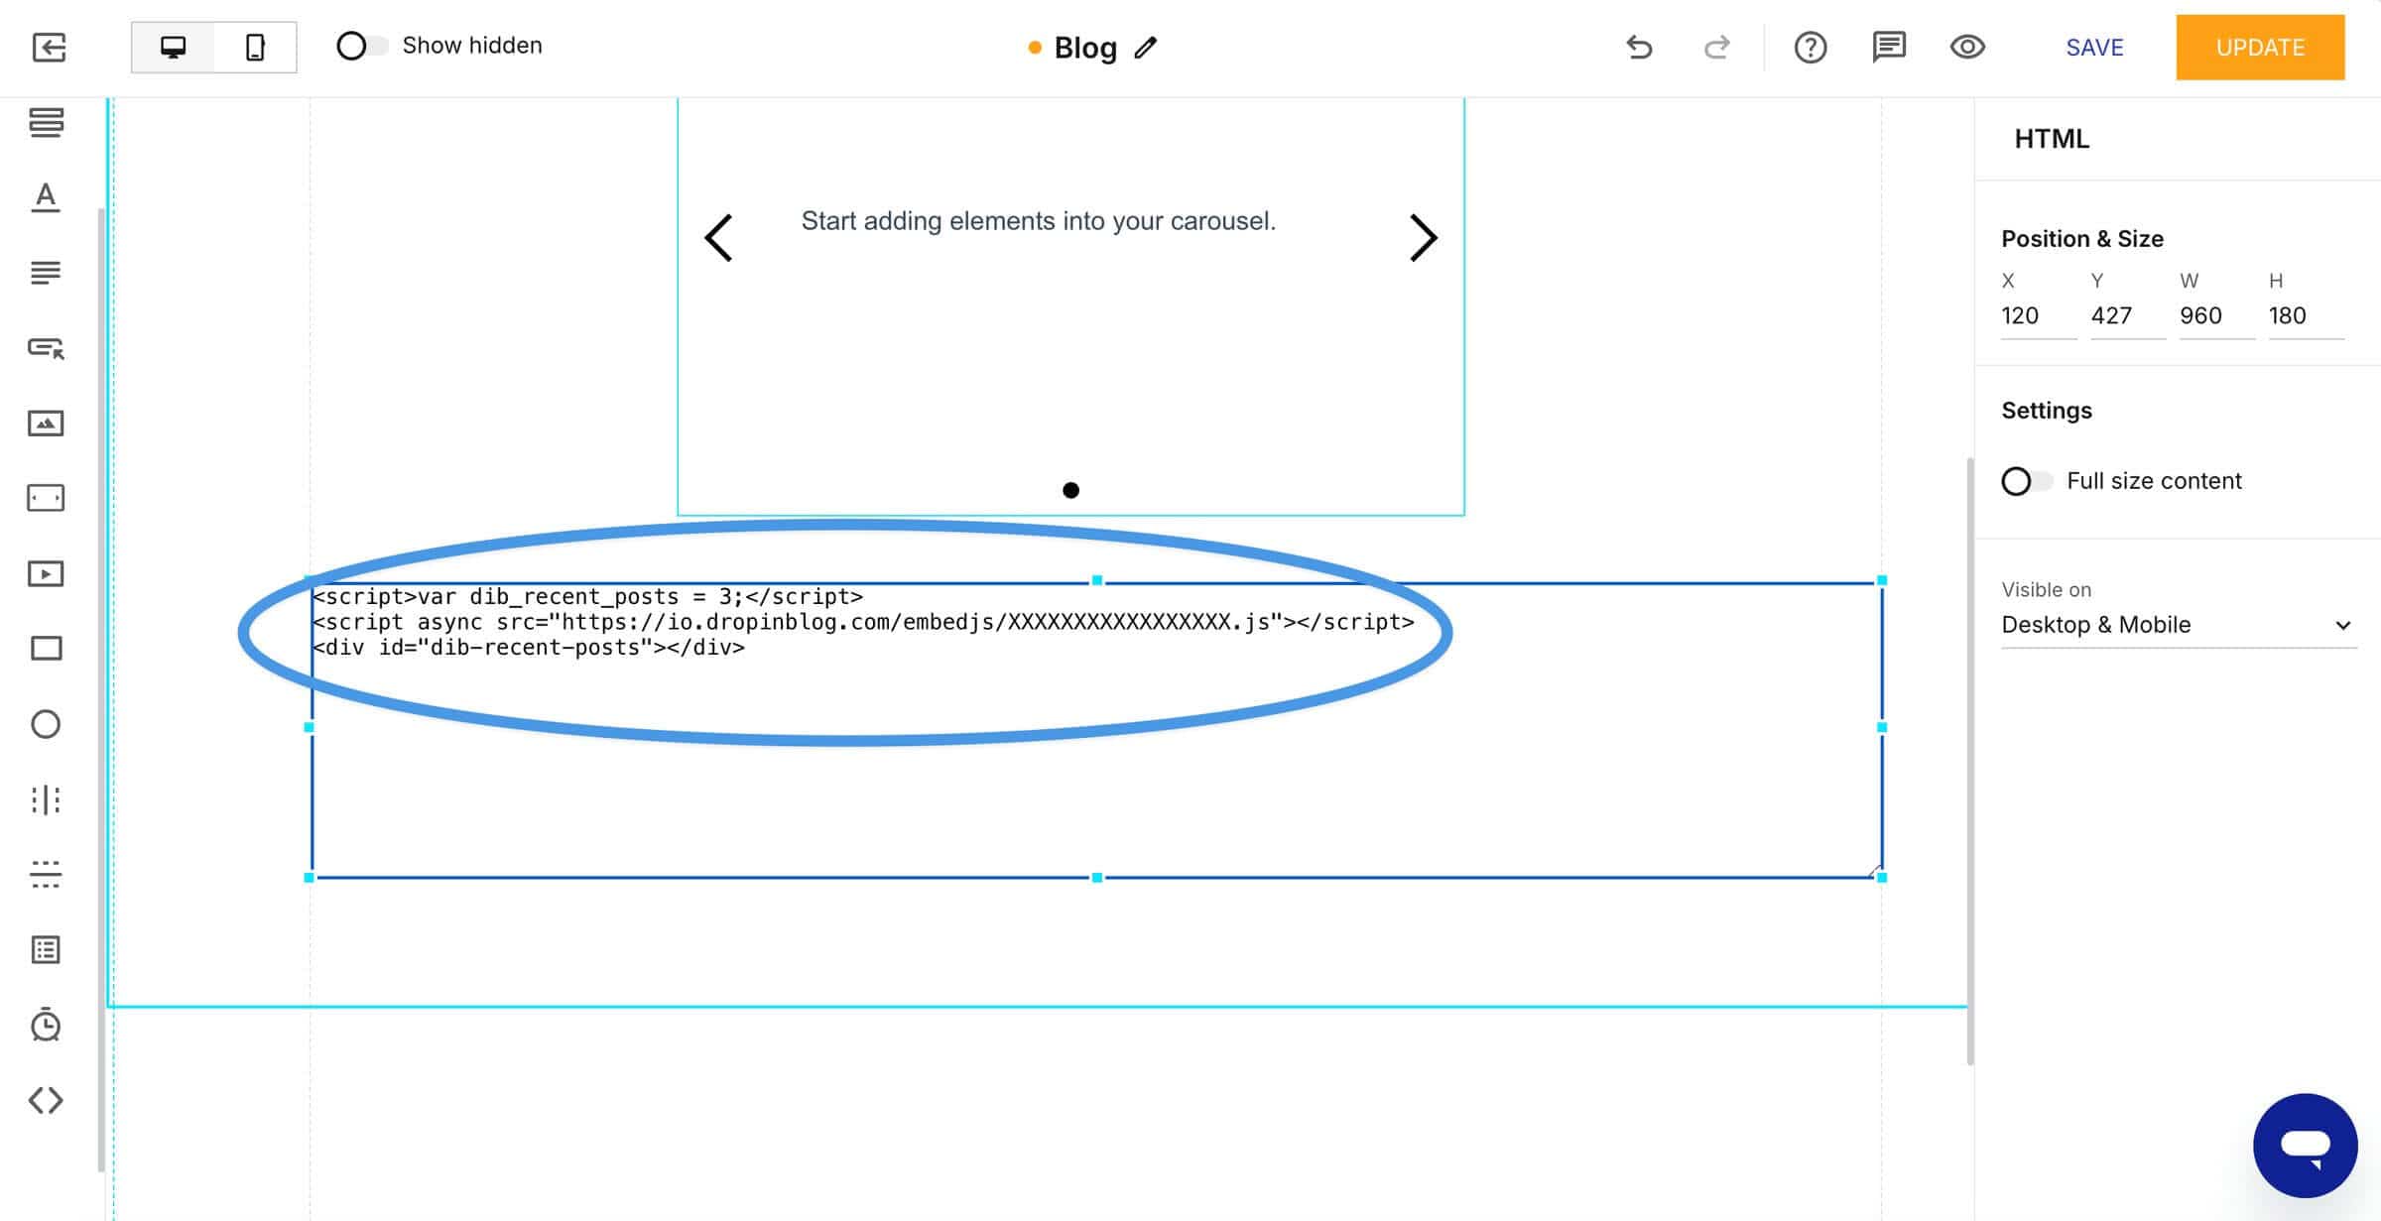
Task: Open the chat support bubble
Action: pyautogui.click(x=2305, y=1146)
